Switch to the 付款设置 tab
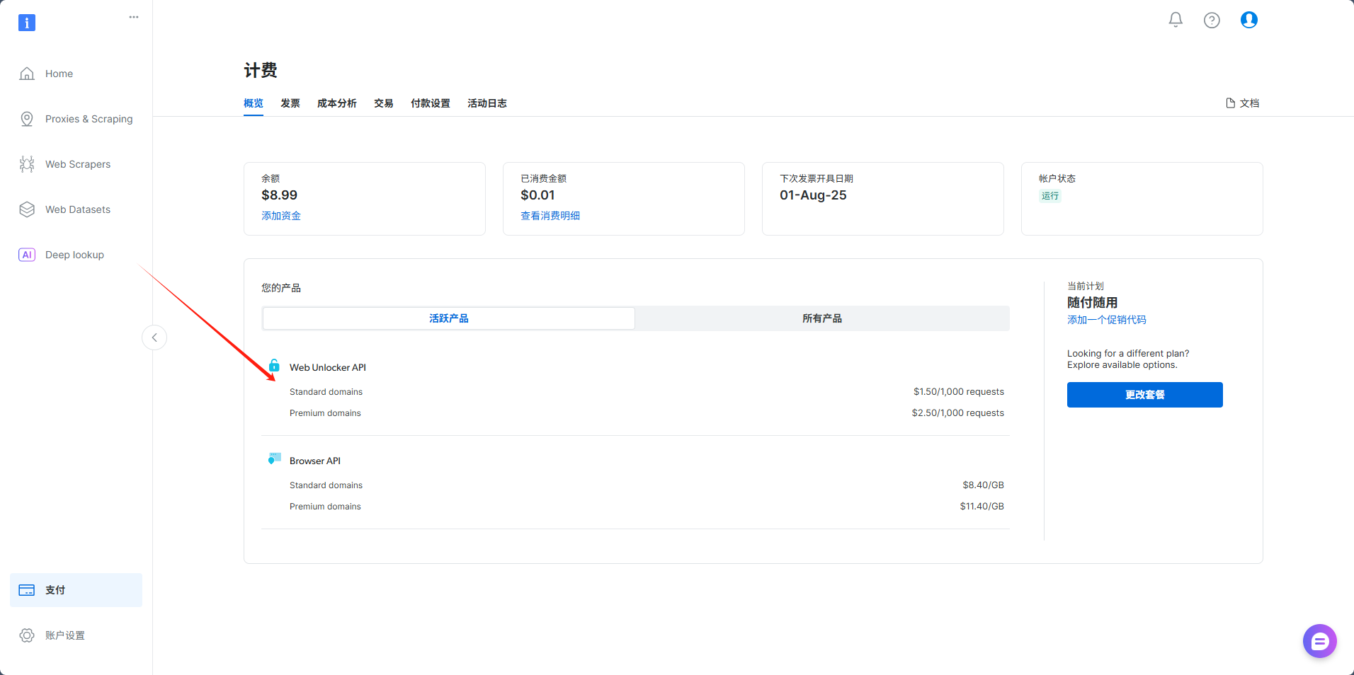 coord(431,103)
